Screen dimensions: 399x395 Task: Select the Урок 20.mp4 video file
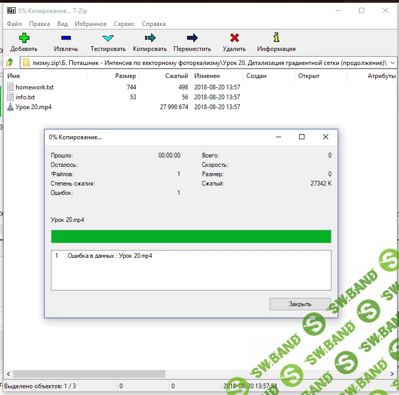point(33,107)
